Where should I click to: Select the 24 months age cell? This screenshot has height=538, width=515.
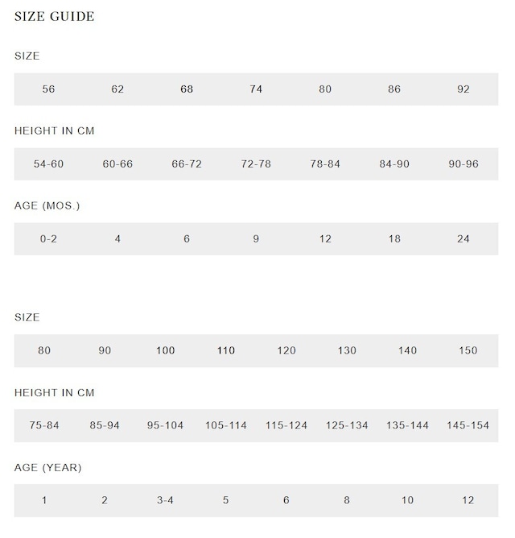coord(463,239)
